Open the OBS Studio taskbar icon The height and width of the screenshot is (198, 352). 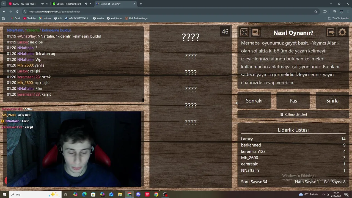pyautogui.click(x=165, y=194)
